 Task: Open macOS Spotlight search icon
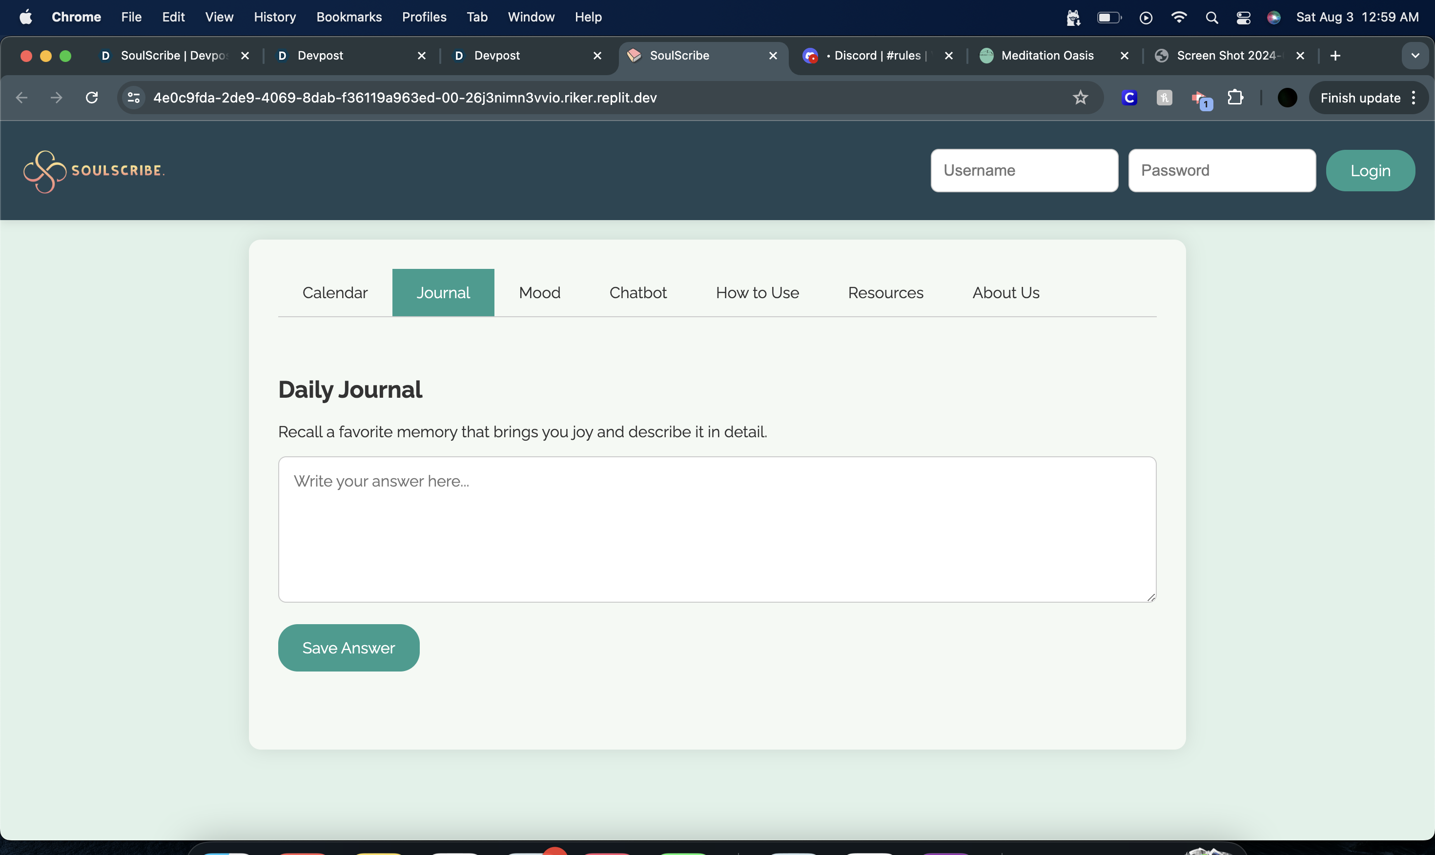click(x=1211, y=17)
